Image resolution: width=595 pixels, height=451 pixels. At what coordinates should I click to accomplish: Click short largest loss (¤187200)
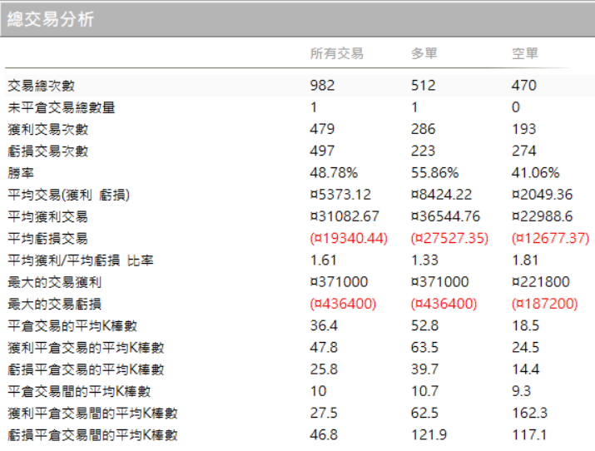[x=545, y=305]
